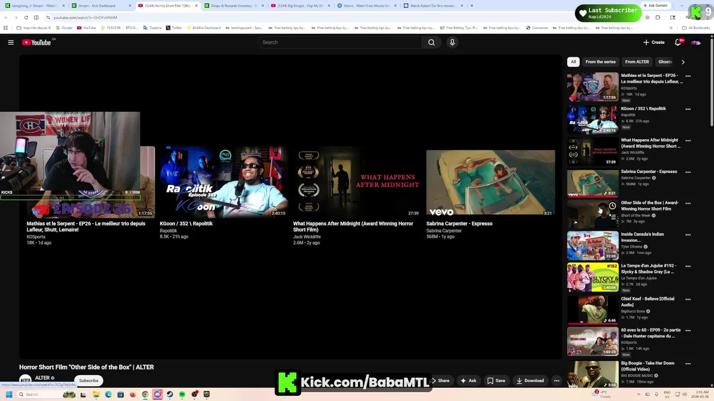The width and height of the screenshot is (714, 401).
Task: Focus the YouTube search field
Action: click(340, 42)
